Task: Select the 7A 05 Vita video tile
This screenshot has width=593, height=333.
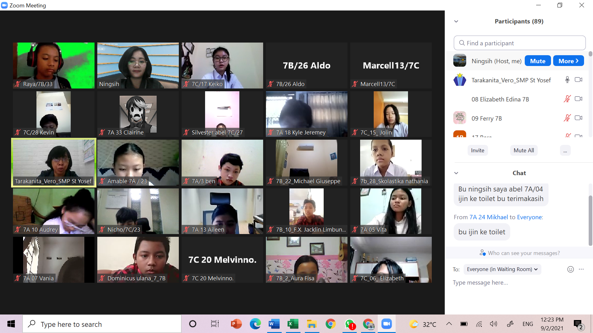Action: pos(391,211)
